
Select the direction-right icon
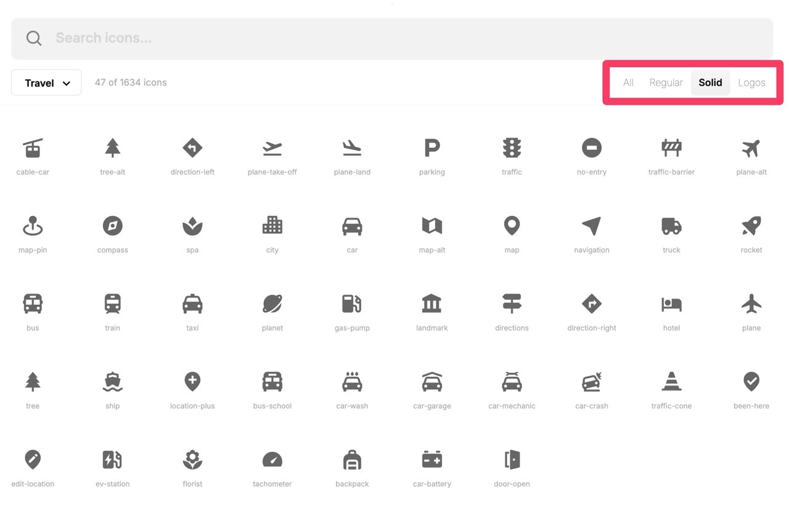click(592, 304)
